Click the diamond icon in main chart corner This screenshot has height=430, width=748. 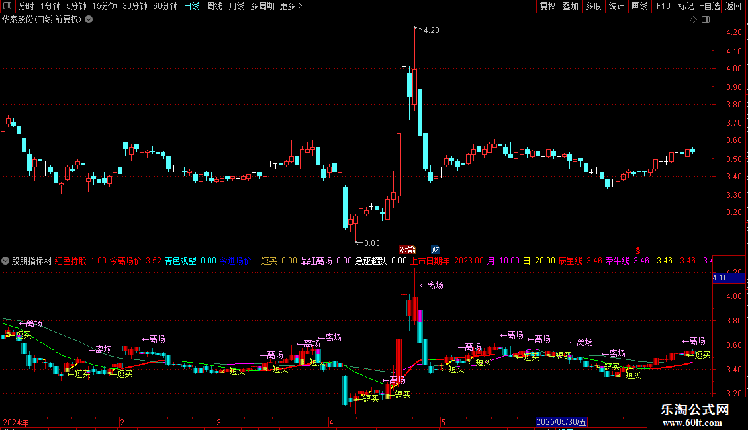(694, 20)
